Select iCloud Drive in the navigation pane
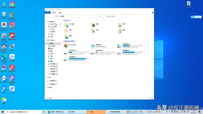The height and width of the screenshot is (114, 203). (53, 24)
